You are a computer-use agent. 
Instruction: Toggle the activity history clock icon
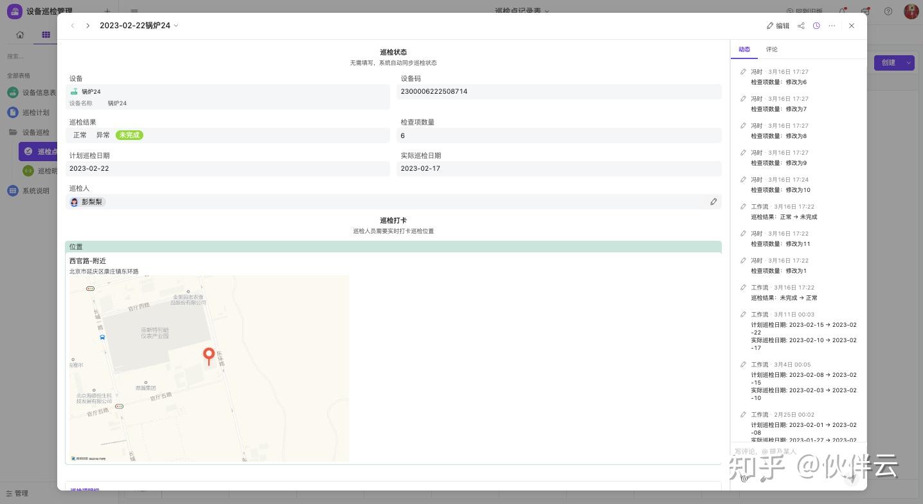point(816,26)
